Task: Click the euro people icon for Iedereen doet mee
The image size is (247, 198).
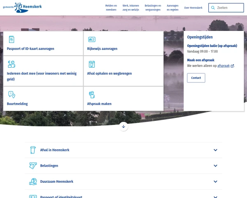Action: 12,64
